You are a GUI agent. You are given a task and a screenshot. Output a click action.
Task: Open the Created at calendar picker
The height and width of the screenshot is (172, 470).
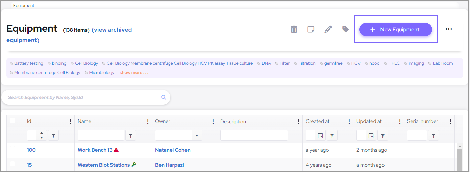tap(320, 135)
